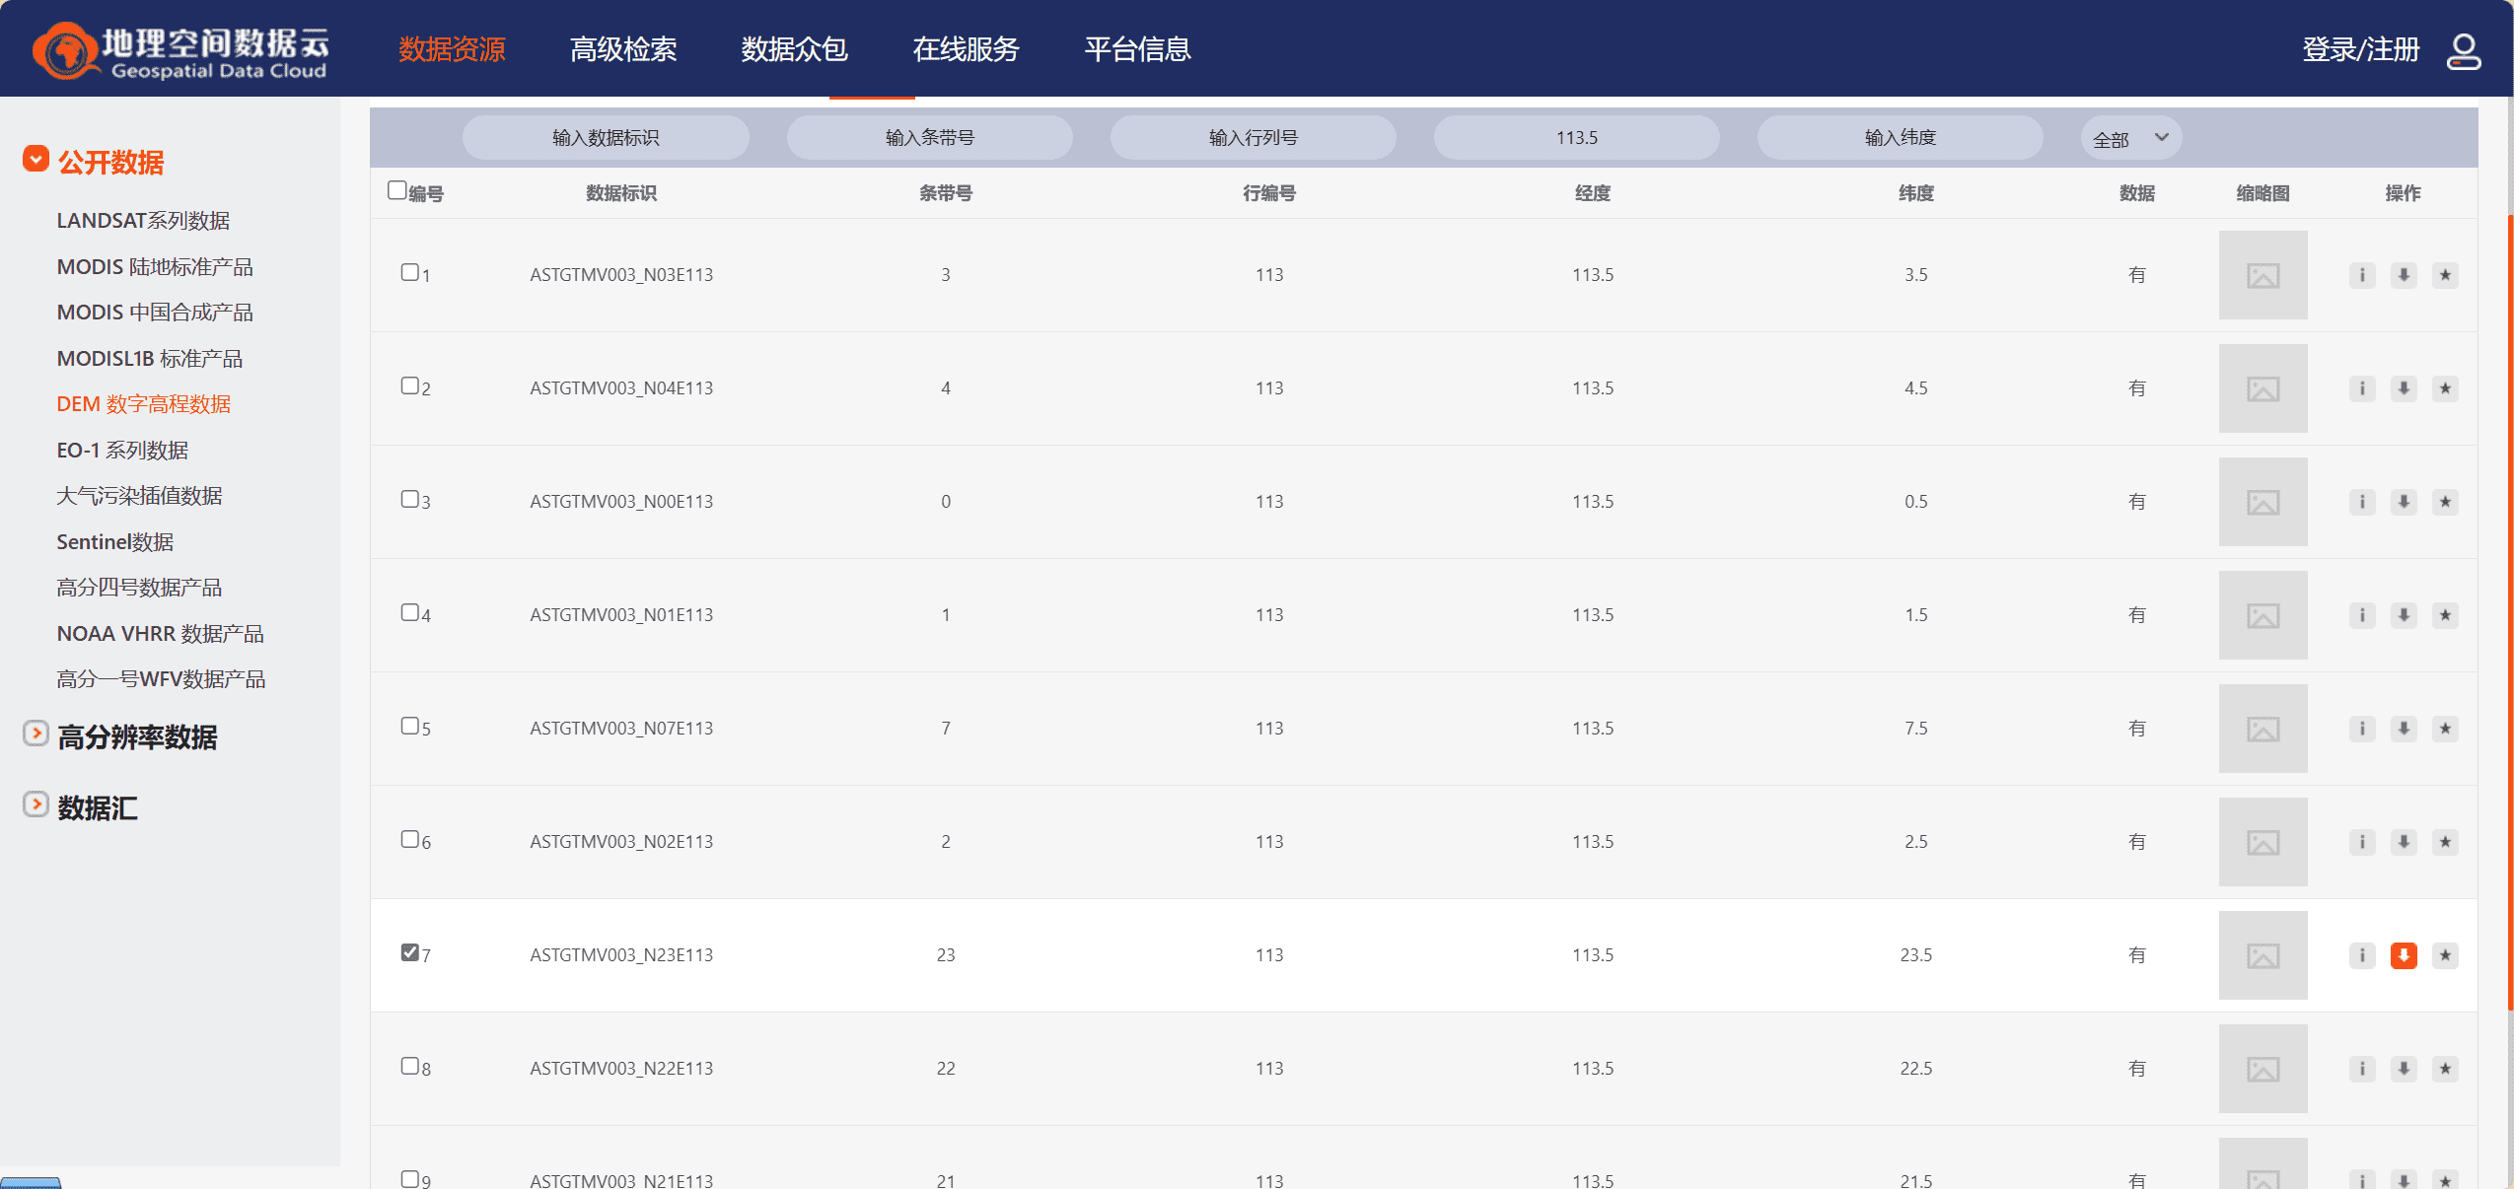The width and height of the screenshot is (2514, 1189).
Task: Expand the 数据汇 section
Action: tap(36, 804)
